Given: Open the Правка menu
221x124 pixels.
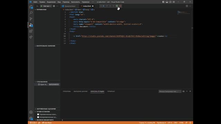Looking at the screenshot, I should [42, 2].
